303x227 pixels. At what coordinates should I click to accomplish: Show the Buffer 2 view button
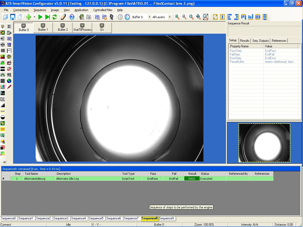[63, 28]
